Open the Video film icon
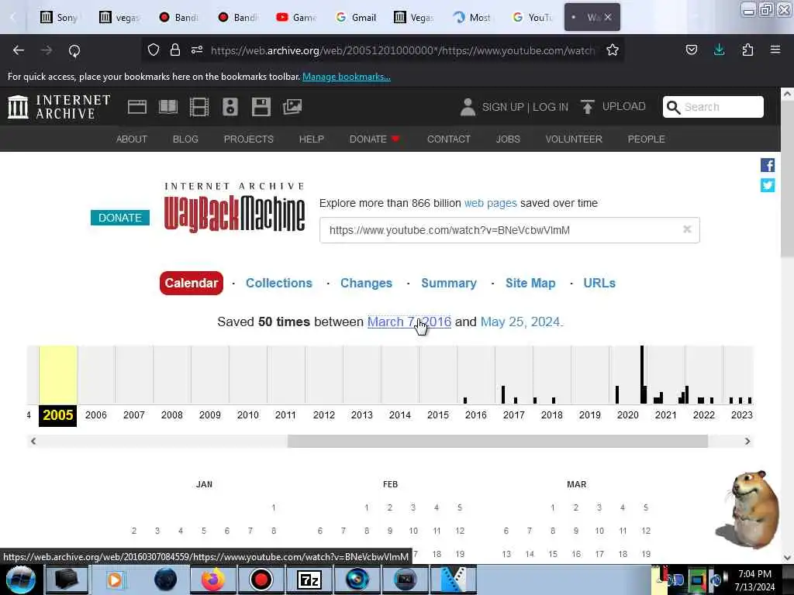This screenshot has width=794, height=595. tap(199, 107)
